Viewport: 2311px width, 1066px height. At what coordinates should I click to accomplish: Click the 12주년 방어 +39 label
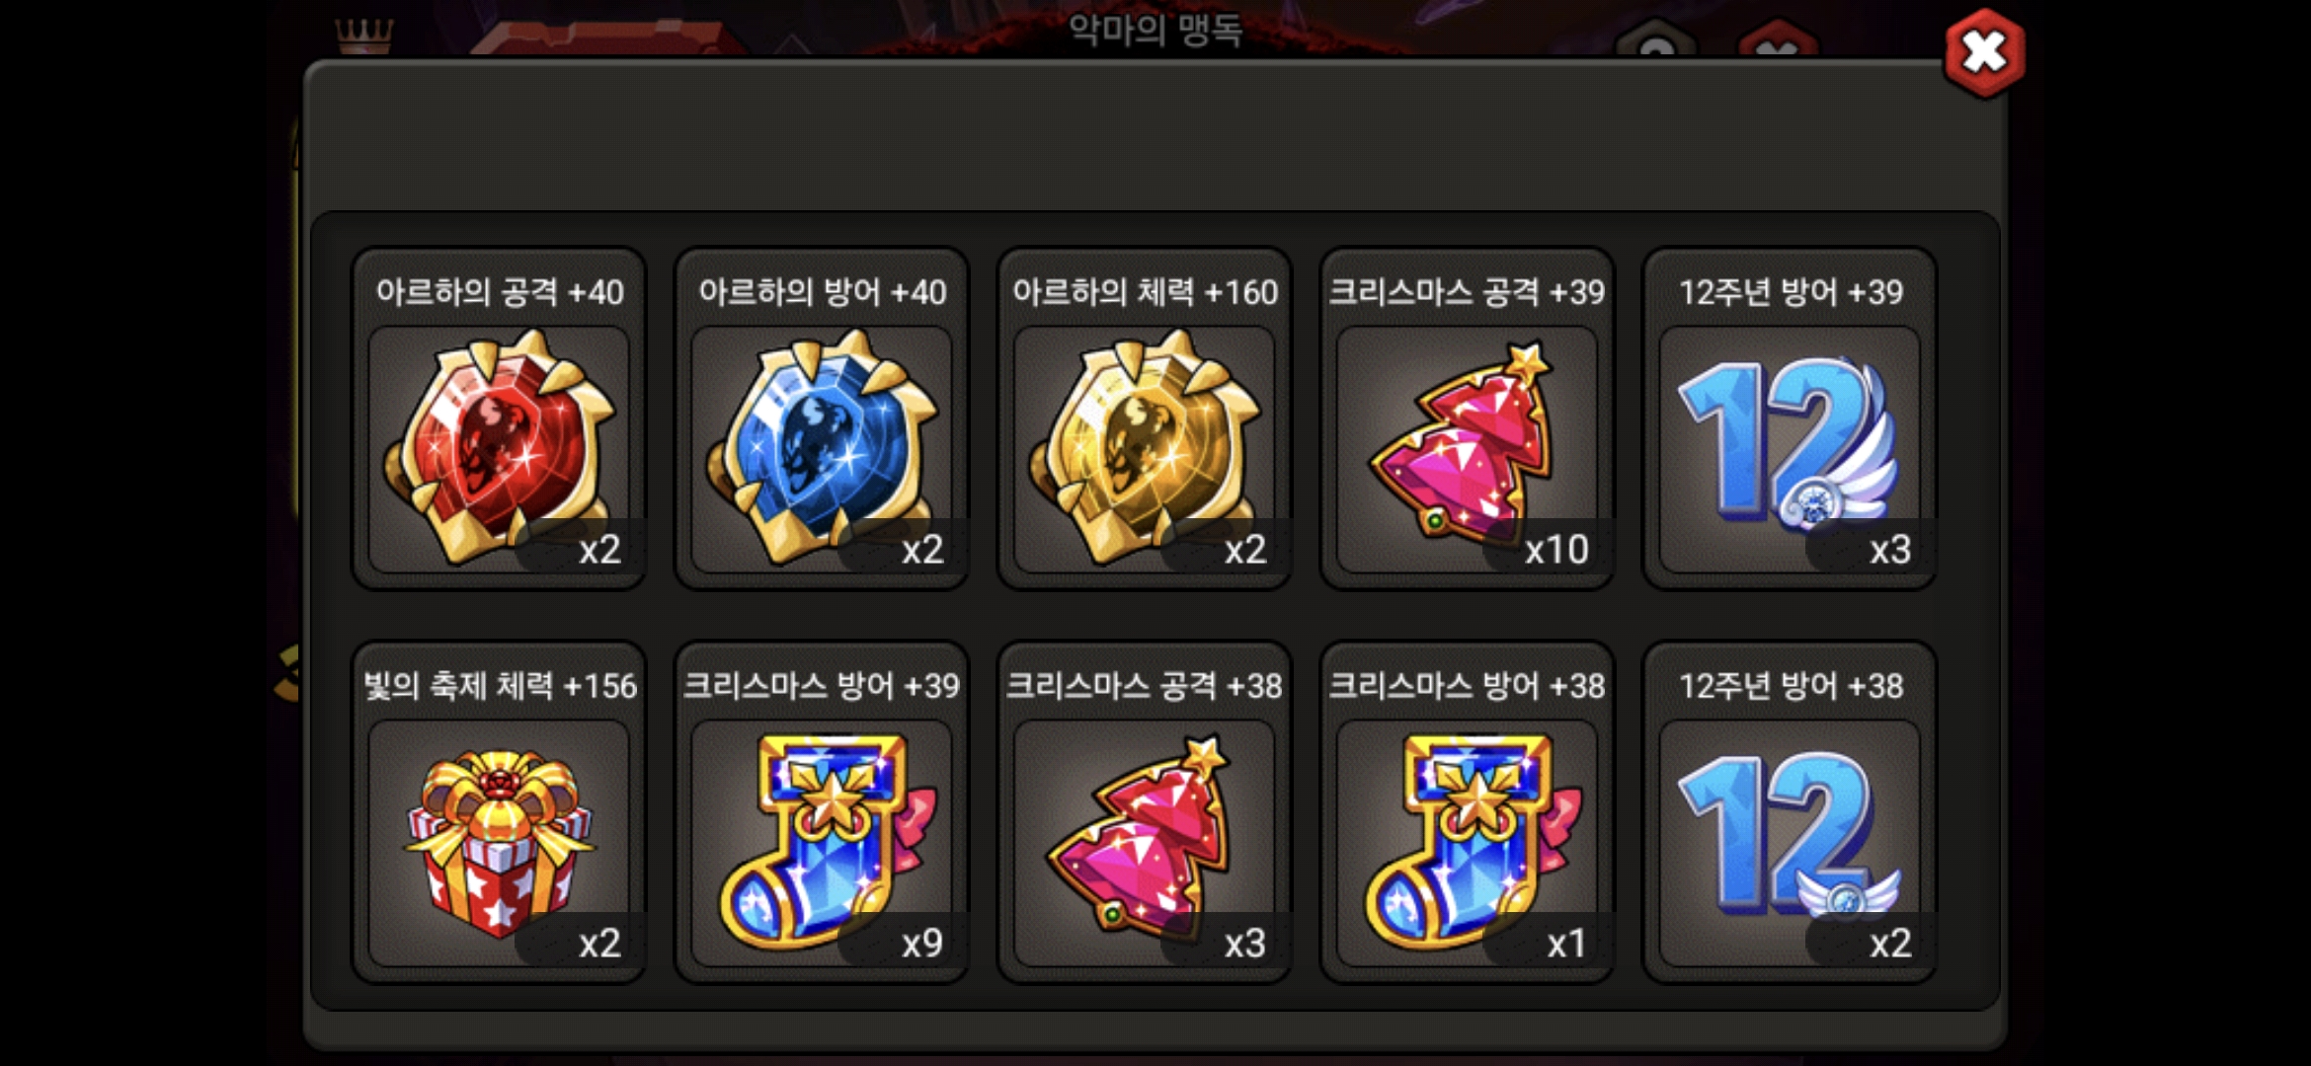tap(1791, 292)
